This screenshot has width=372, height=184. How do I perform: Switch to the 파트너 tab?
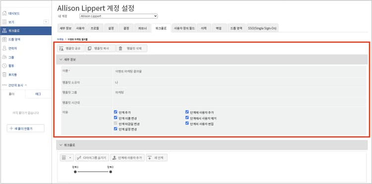142,28
